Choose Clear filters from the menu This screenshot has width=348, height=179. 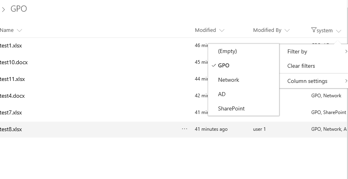[x=301, y=66]
